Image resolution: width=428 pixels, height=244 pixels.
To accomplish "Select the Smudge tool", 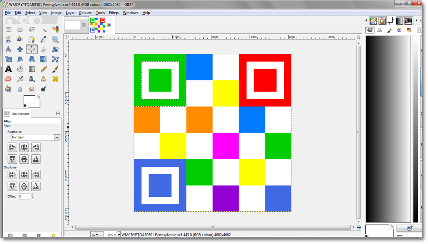I will click(x=32, y=89).
